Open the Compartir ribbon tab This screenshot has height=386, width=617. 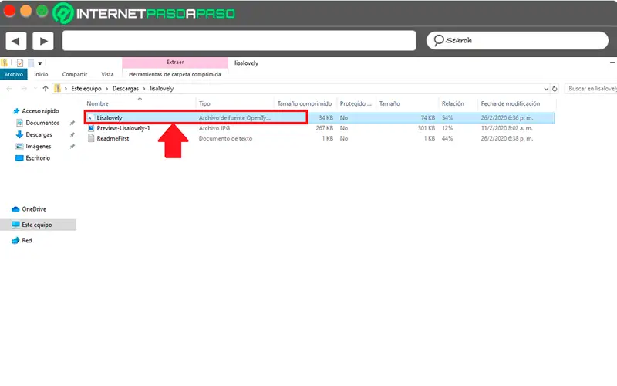[75, 74]
